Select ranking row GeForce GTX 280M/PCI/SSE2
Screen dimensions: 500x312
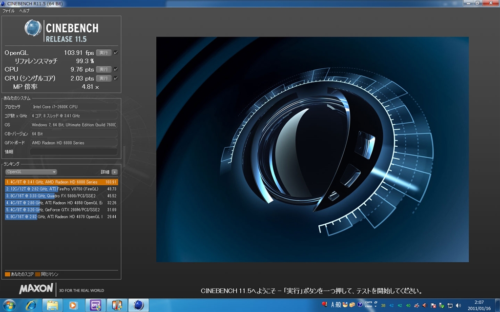click(61, 210)
